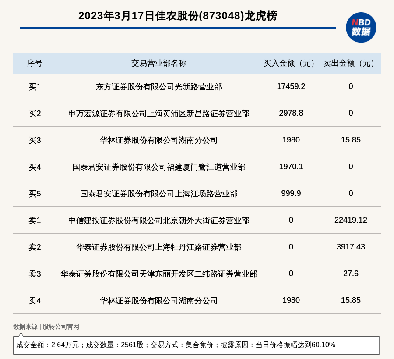The image size is (394, 359).
Task: Click the NBD数据 round logo
Action: (x=361, y=28)
